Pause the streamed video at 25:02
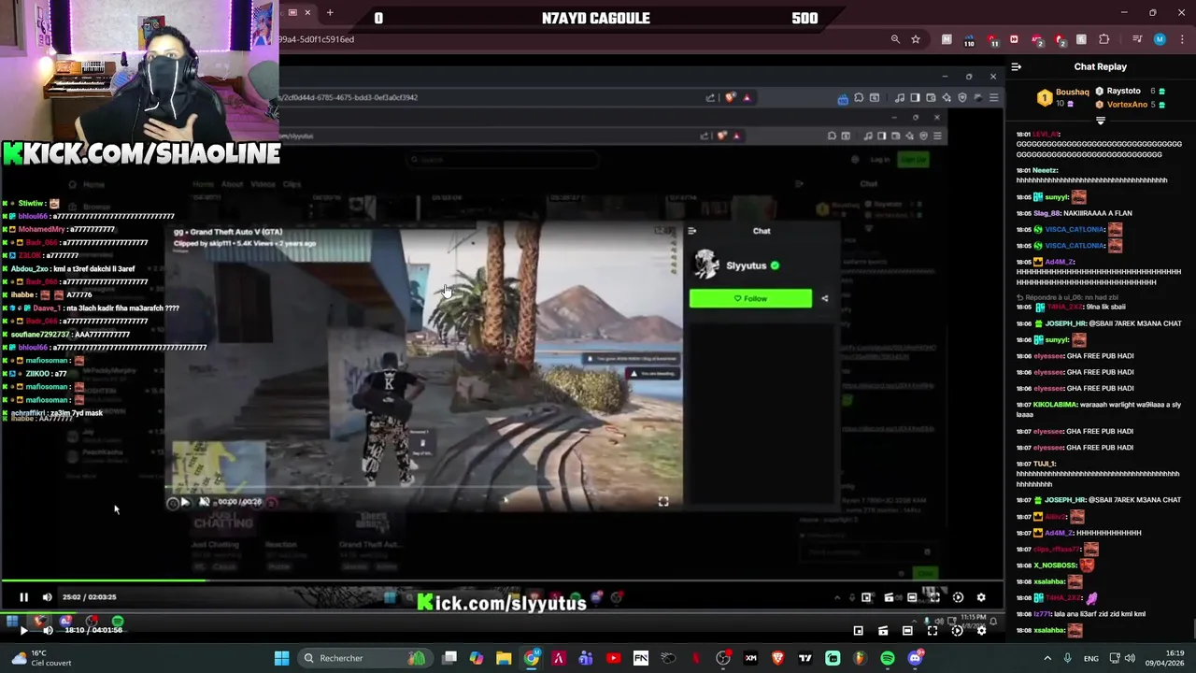 click(x=23, y=597)
